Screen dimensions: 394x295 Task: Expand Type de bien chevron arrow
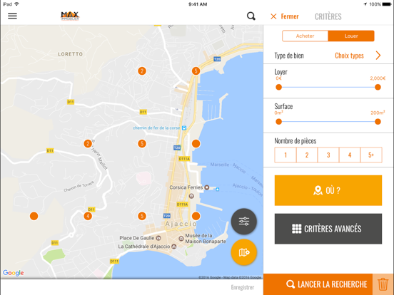(x=378, y=55)
